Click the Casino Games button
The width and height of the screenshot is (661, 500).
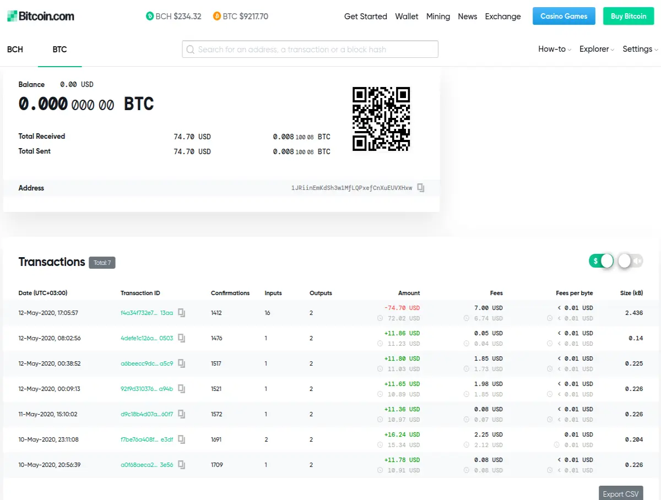pyautogui.click(x=564, y=16)
